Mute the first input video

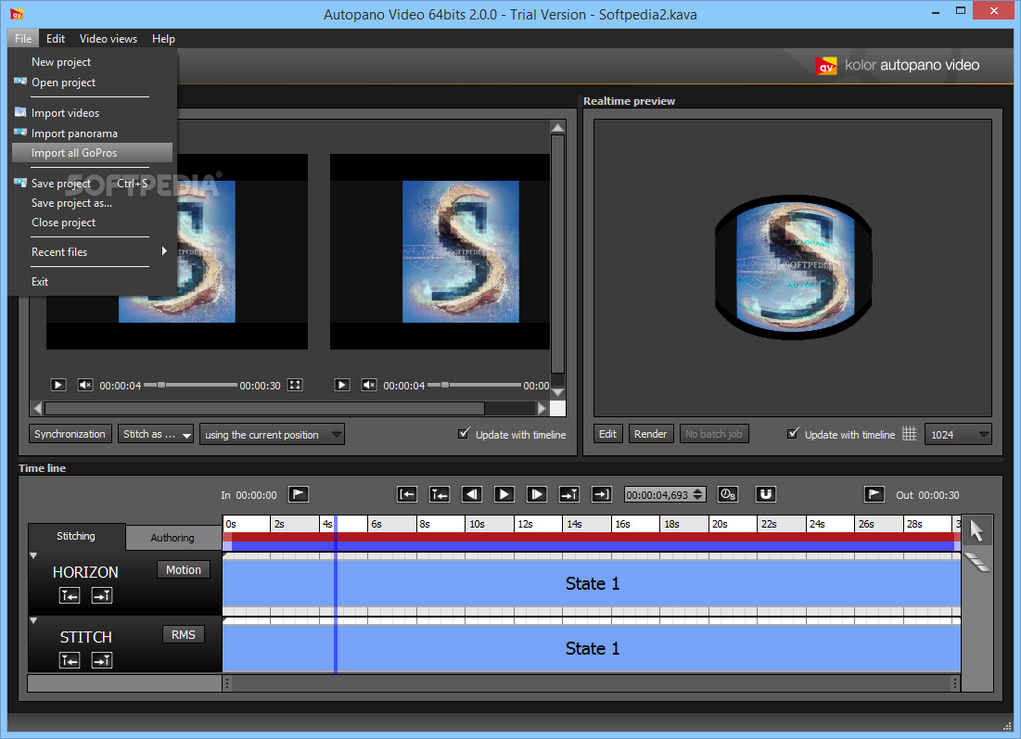[84, 385]
